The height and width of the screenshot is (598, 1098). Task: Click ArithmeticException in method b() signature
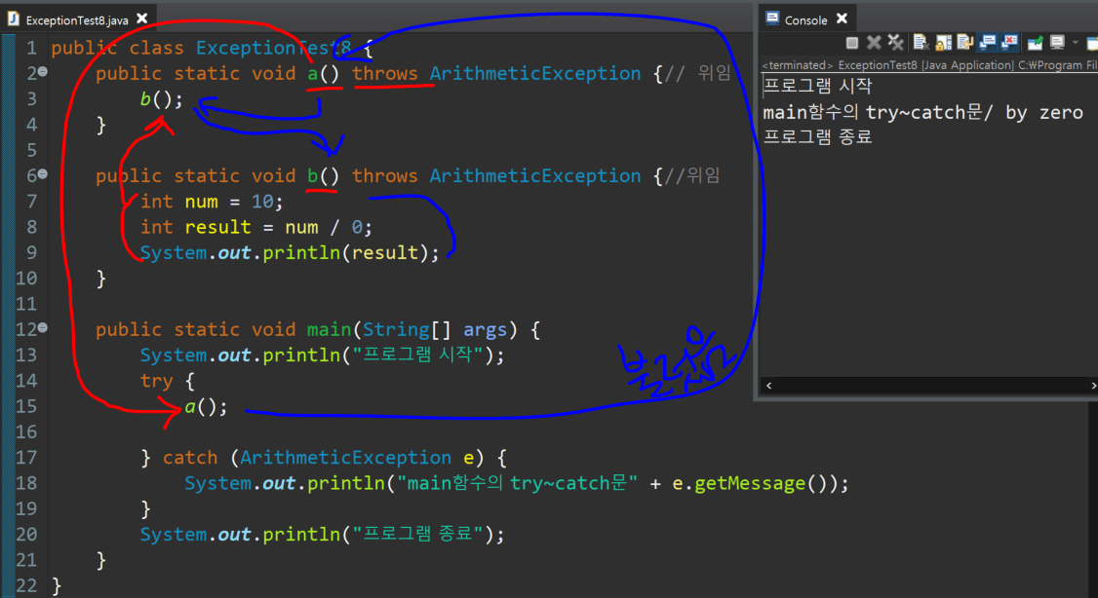coord(535,175)
